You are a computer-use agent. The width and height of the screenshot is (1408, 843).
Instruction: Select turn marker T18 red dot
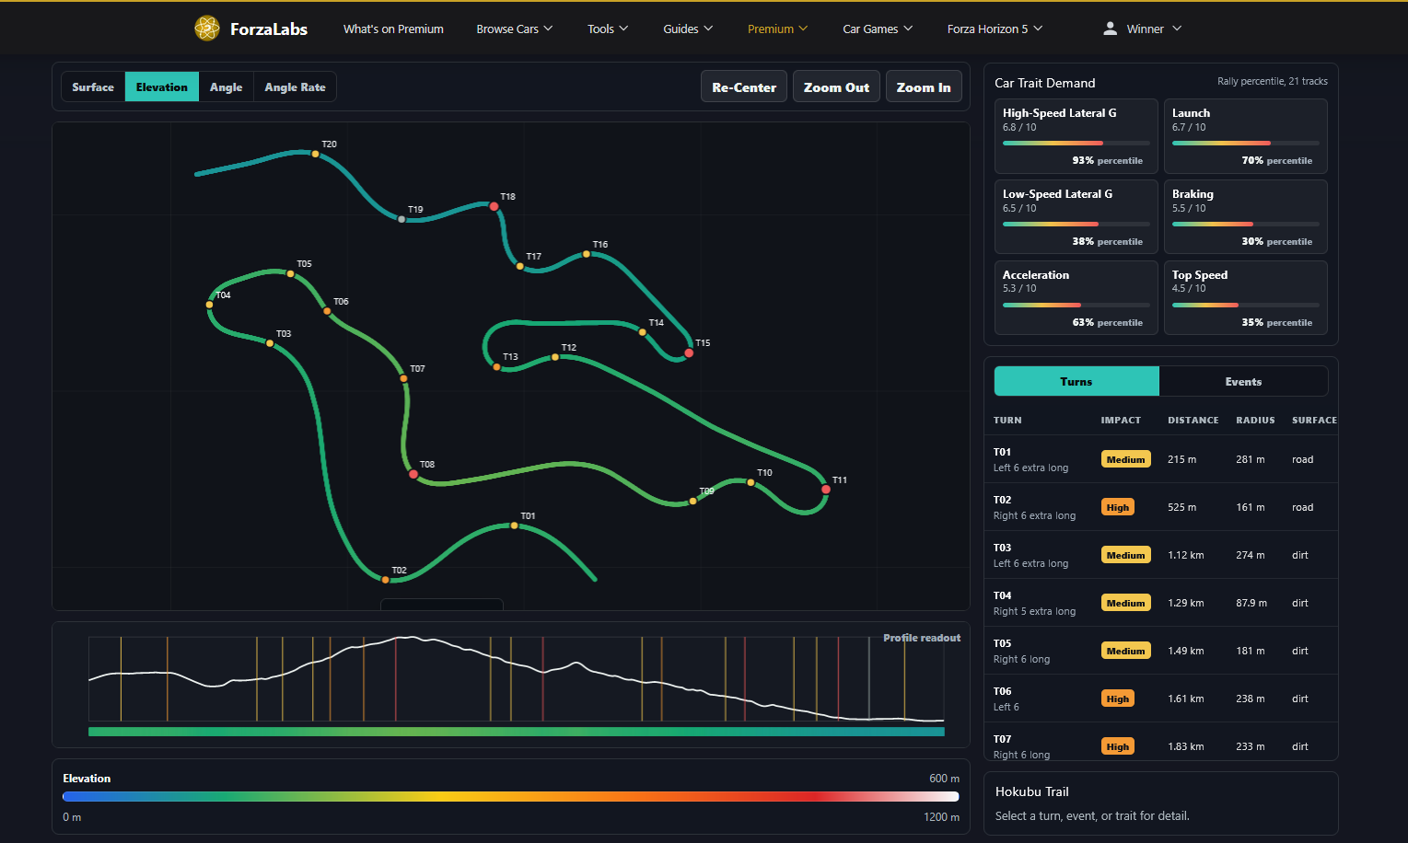coord(494,206)
